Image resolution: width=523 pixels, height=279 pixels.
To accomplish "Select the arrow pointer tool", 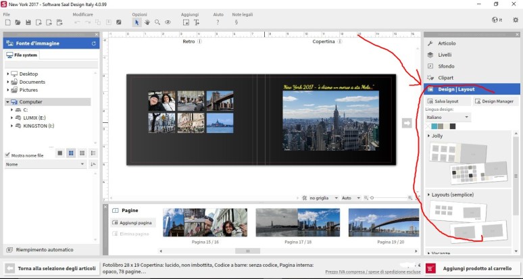I will [x=136, y=22].
